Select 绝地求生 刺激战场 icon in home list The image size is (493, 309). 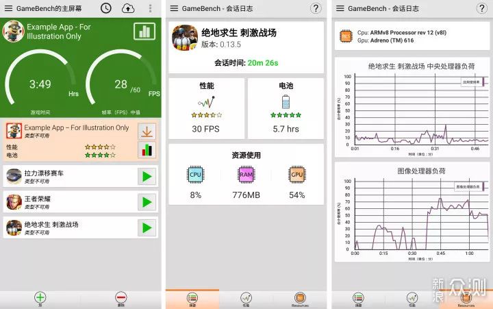tap(14, 228)
